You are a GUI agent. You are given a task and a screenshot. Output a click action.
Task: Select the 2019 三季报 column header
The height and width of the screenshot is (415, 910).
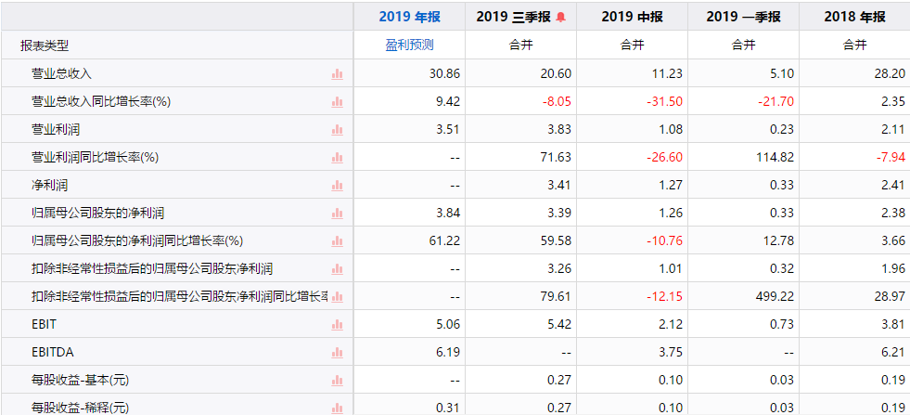pyautogui.click(x=514, y=17)
